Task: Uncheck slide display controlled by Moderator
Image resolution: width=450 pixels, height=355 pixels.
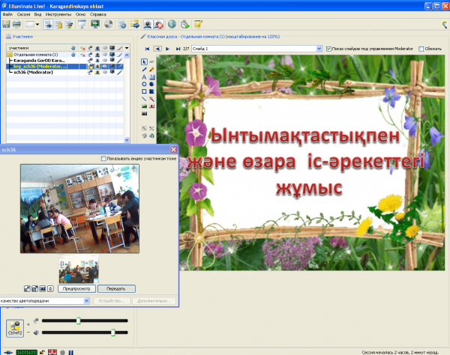Action: (x=328, y=49)
